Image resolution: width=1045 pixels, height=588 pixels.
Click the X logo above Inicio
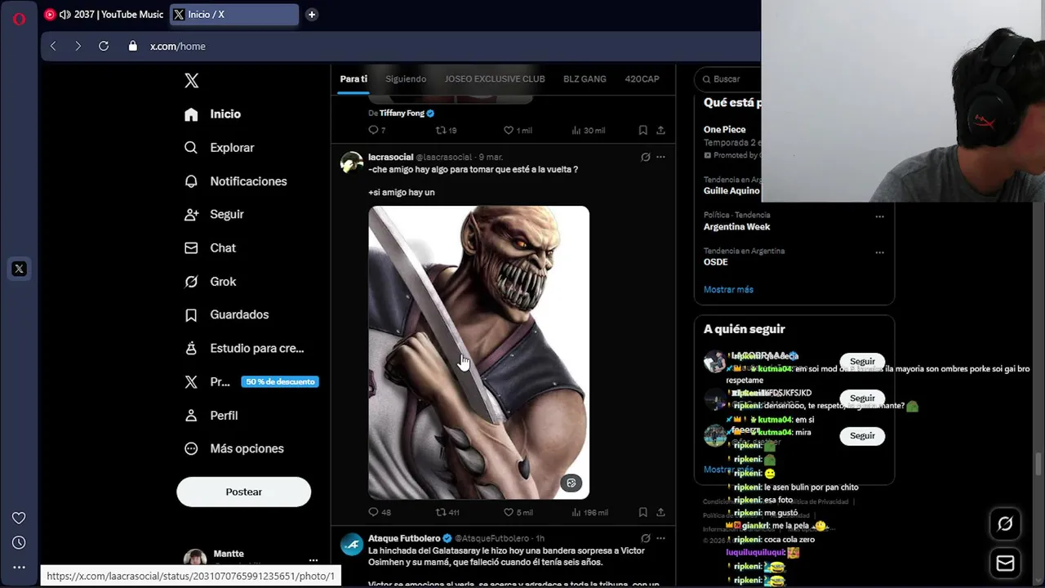191,80
